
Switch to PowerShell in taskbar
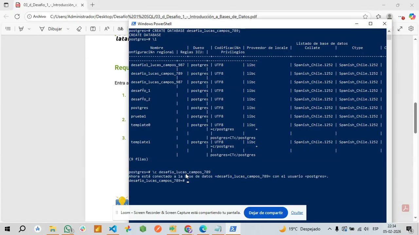233,229
